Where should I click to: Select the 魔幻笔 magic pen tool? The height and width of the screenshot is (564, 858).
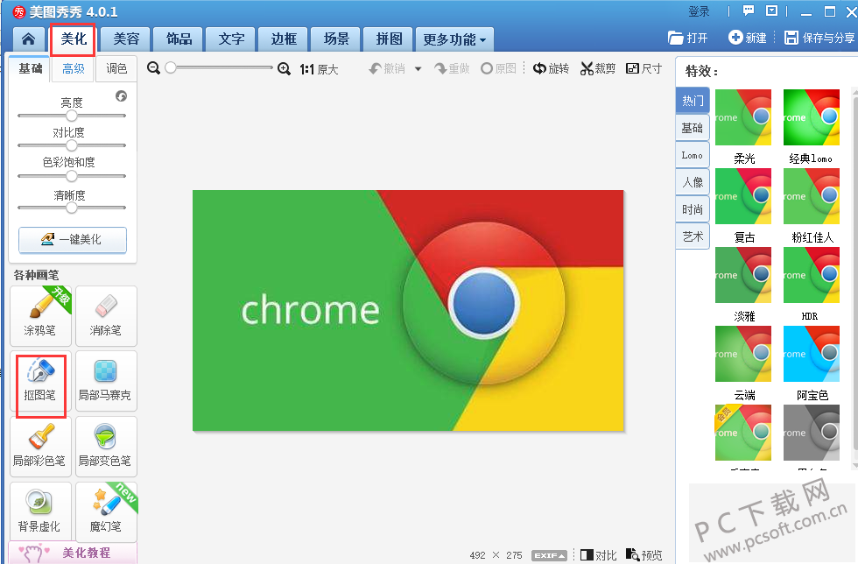106,512
